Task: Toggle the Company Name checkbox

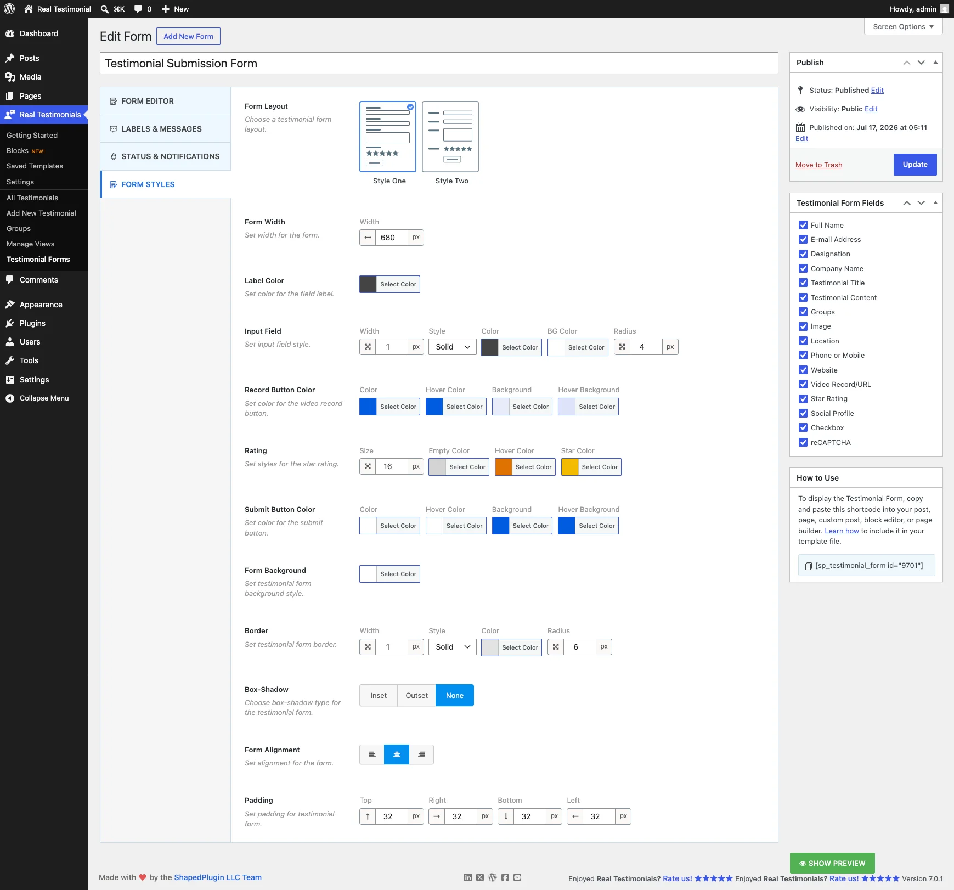Action: tap(803, 268)
